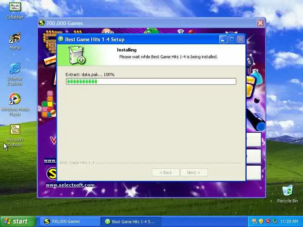Switch to 700,000 Games taskbar item
This screenshot has width=303, height=227.
(x=70, y=221)
